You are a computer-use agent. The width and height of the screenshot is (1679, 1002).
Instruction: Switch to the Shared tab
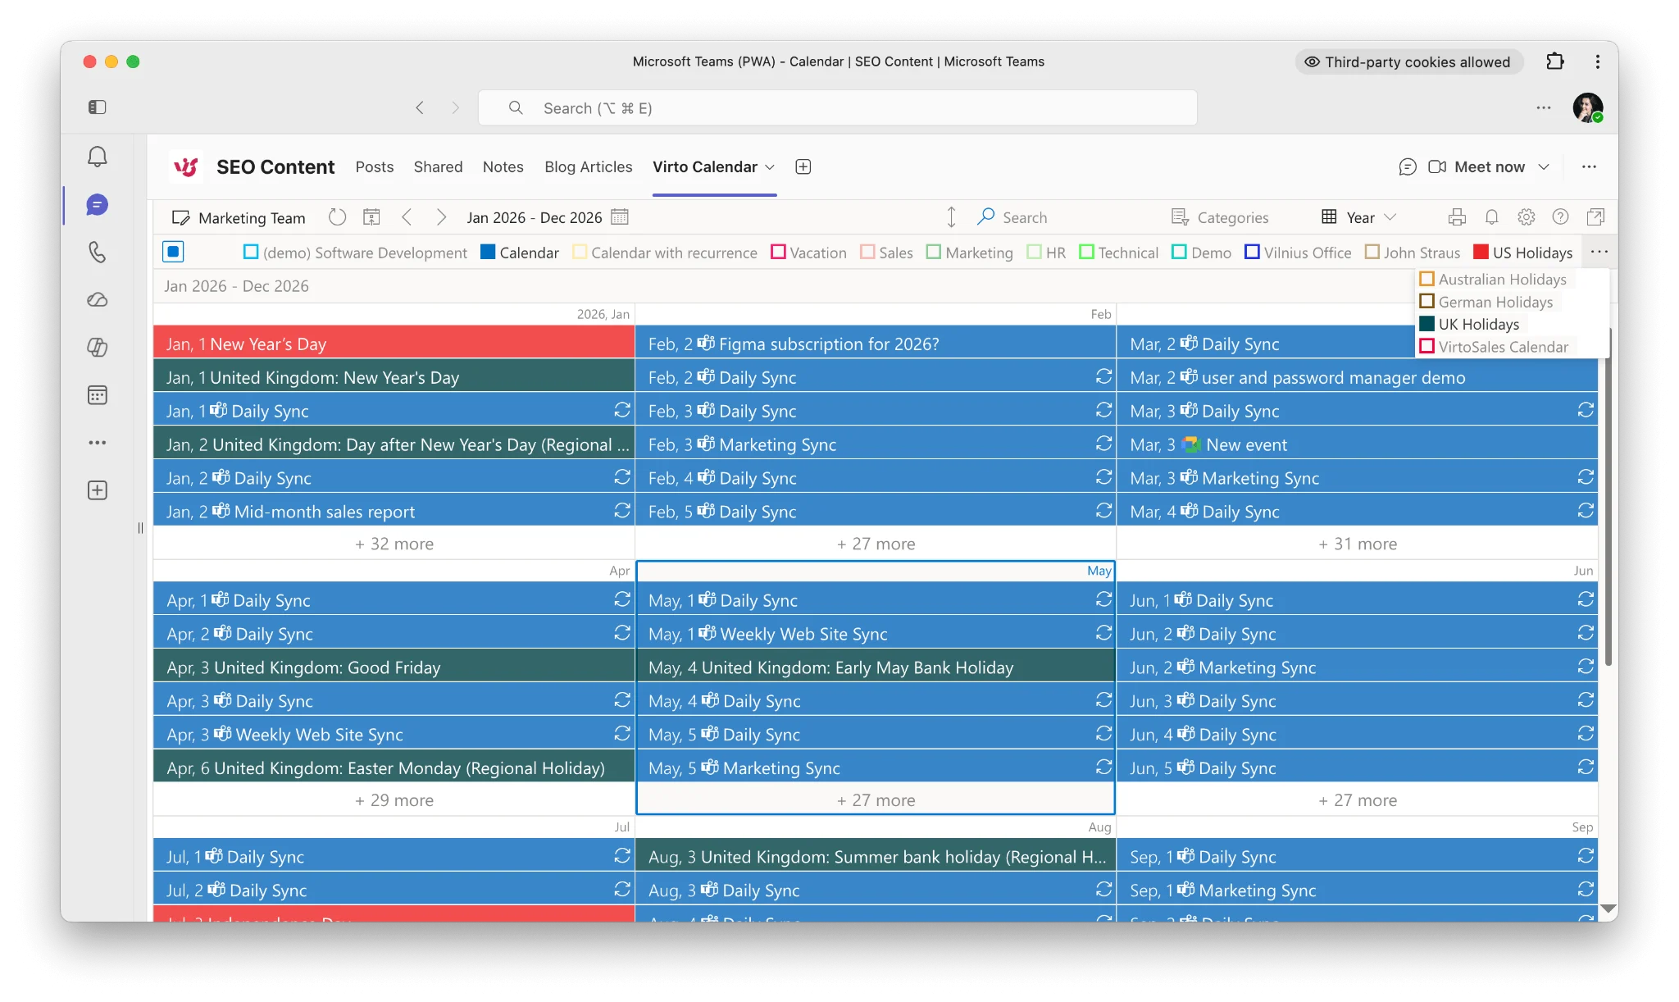[438, 166]
